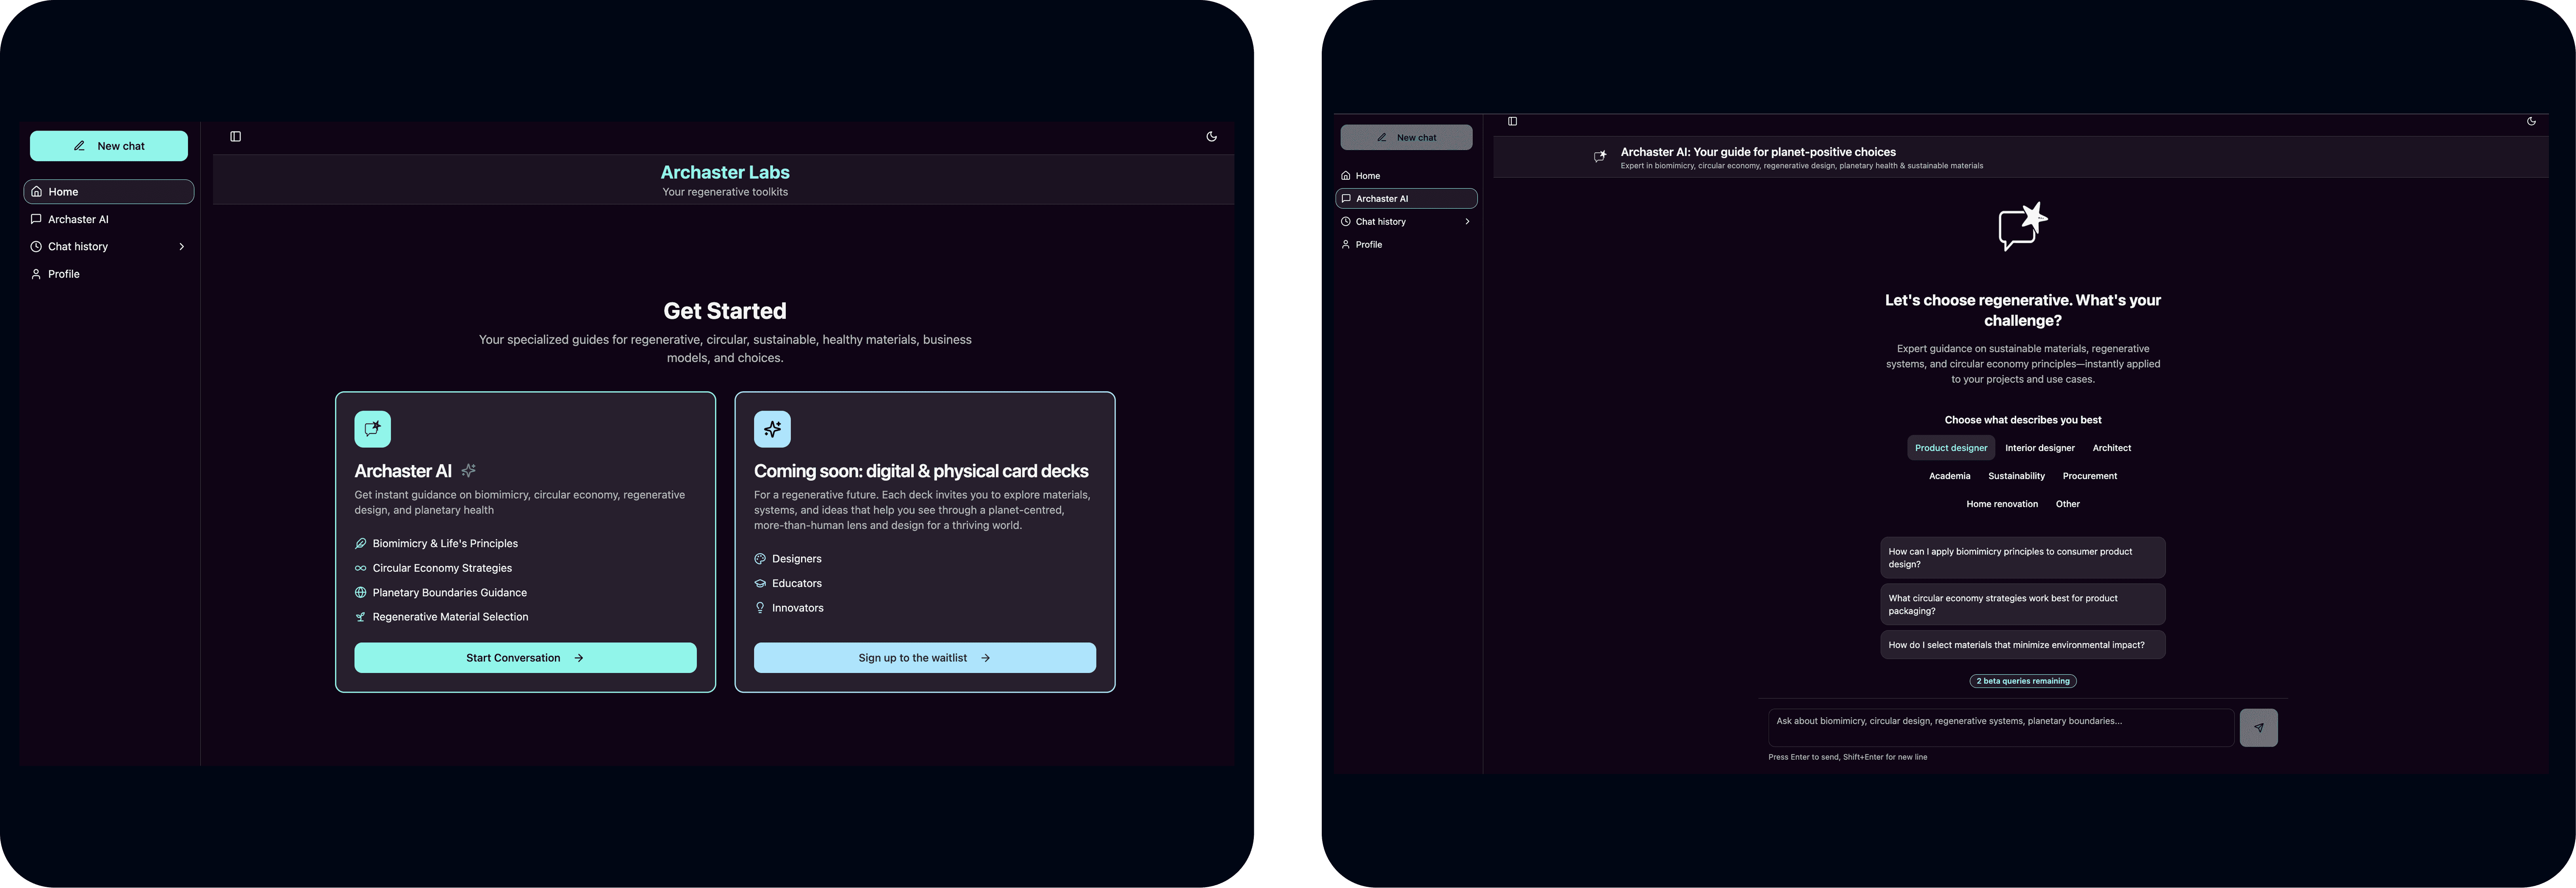Click 'Coming soon: digital & physical card decks' heading
This screenshot has height=888, width=2576.
pyautogui.click(x=921, y=471)
